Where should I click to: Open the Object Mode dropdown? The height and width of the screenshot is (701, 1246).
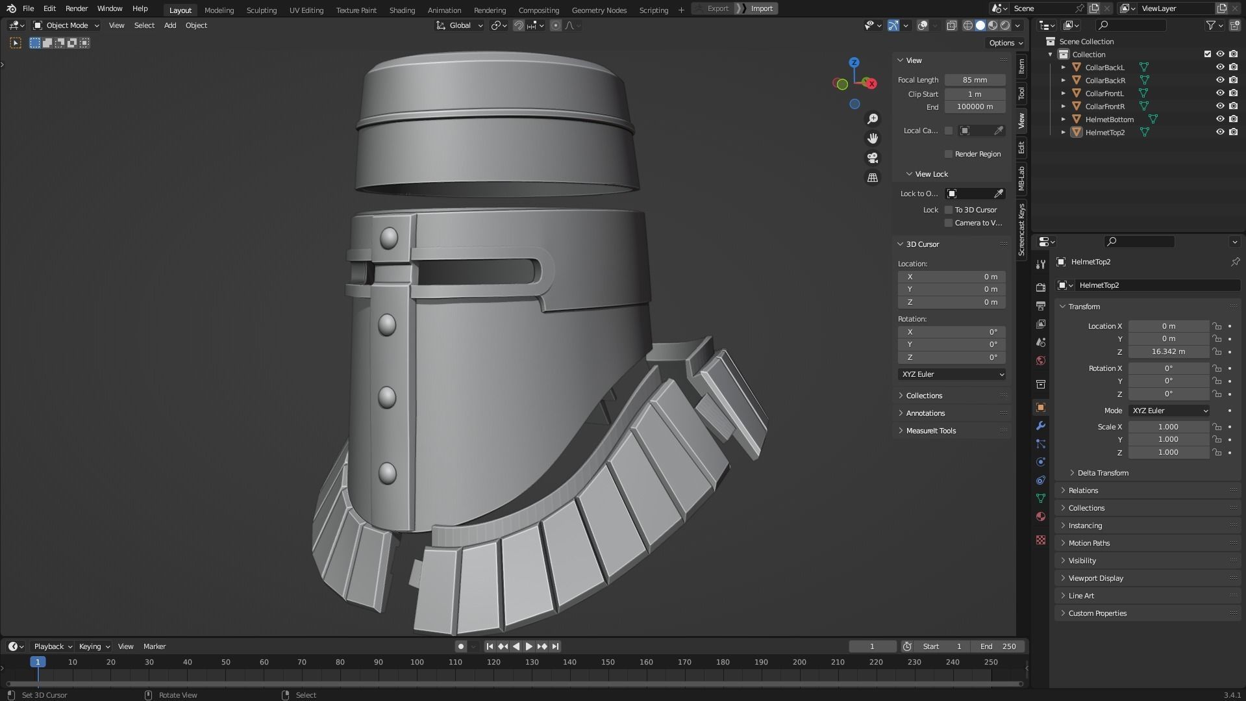tap(66, 25)
